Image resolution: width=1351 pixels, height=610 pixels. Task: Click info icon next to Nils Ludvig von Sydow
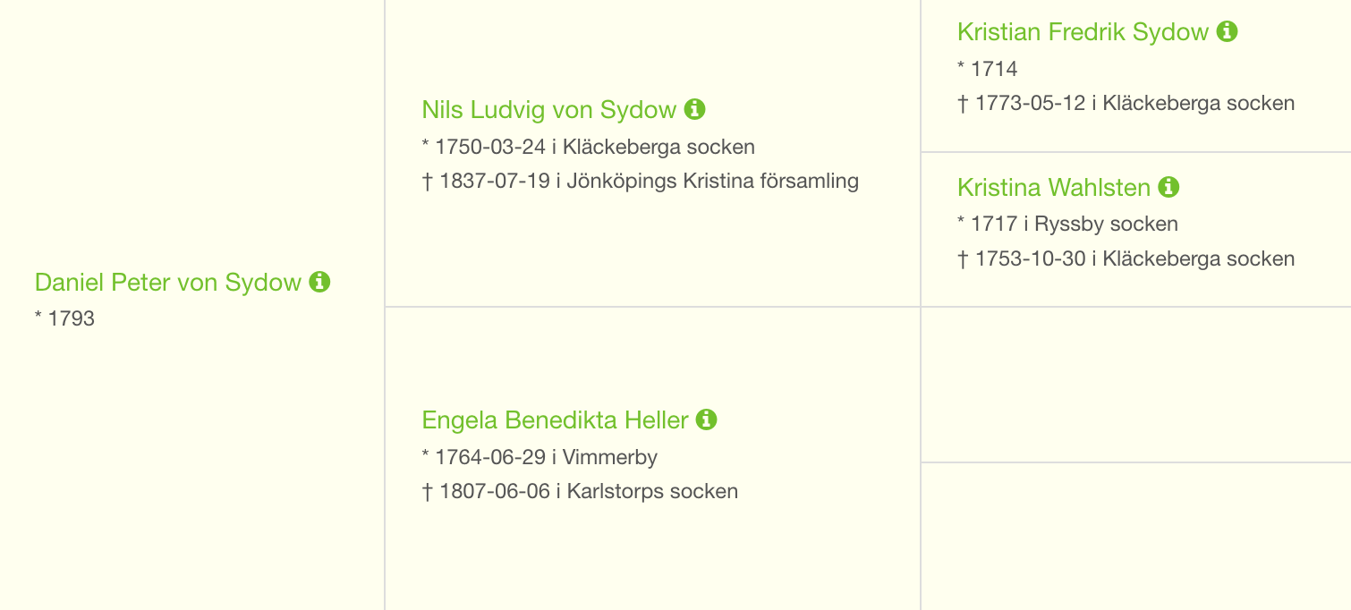[694, 109]
